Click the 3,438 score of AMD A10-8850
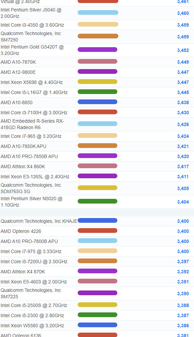Viewport: 194px width, 337px height. coord(183,102)
